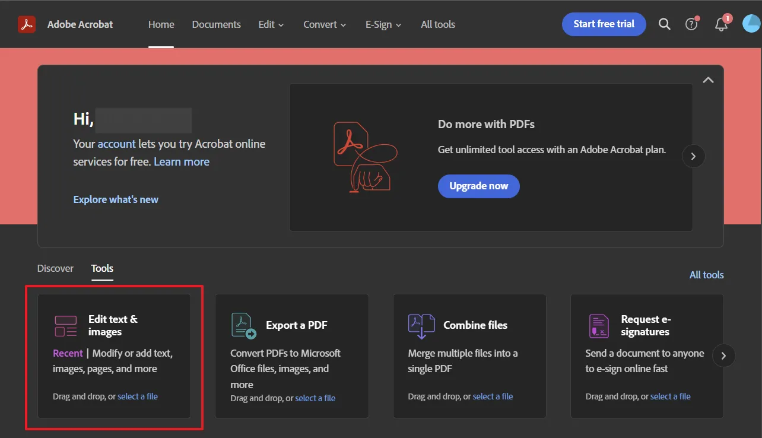Expand the Convert dropdown menu
This screenshot has width=762, height=438.
[x=324, y=24]
